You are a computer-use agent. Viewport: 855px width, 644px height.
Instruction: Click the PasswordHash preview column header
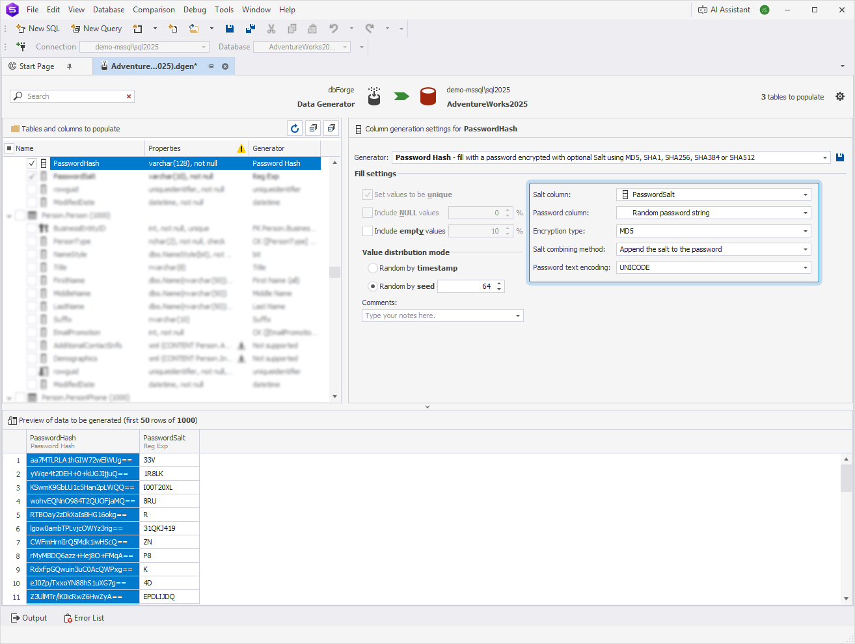click(x=83, y=442)
